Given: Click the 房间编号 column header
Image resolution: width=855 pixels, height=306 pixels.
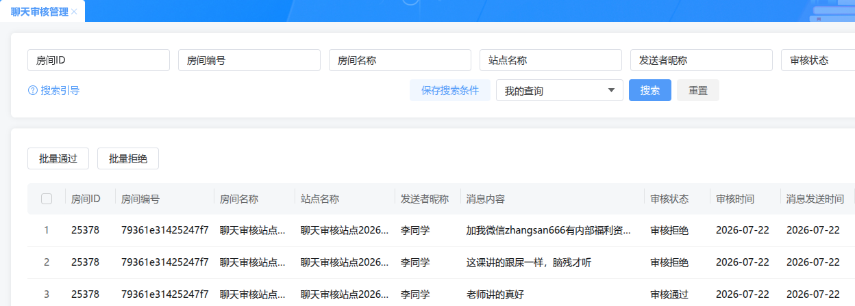Looking at the screenshot, I should click(x=140, y=199).
